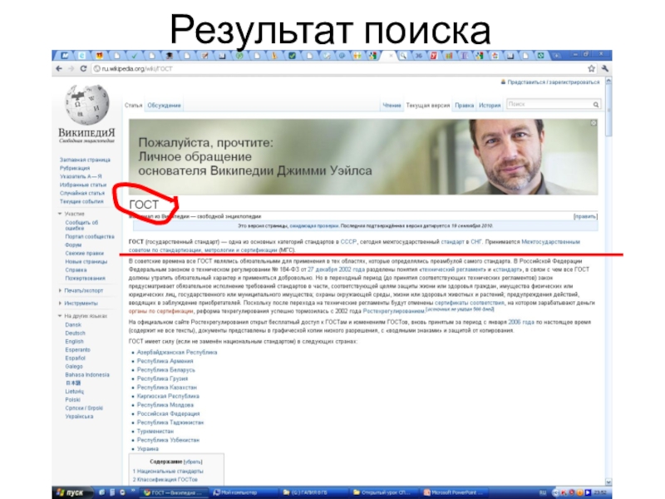Switch to the magnifier favicon tab
The width and height of the screenshot is (665, 499).
click(403, 56)
